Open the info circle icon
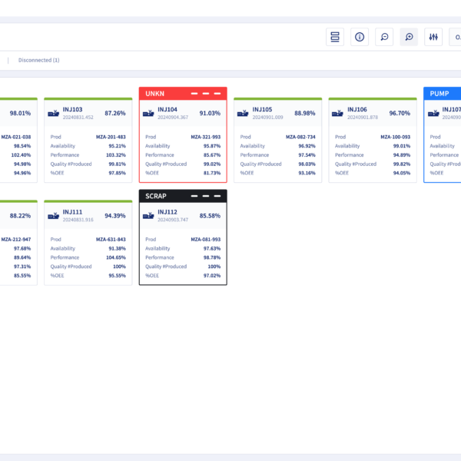The image size is (461, 461). pyautogui.click(x=359, y=37)
